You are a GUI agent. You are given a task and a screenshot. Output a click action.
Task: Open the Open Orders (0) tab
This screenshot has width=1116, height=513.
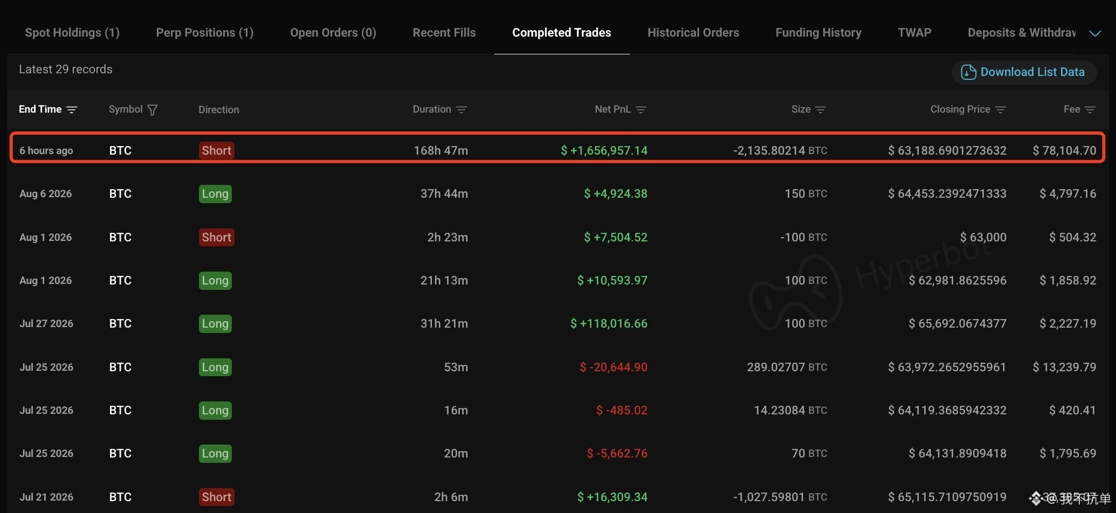[x=333, y=33]
